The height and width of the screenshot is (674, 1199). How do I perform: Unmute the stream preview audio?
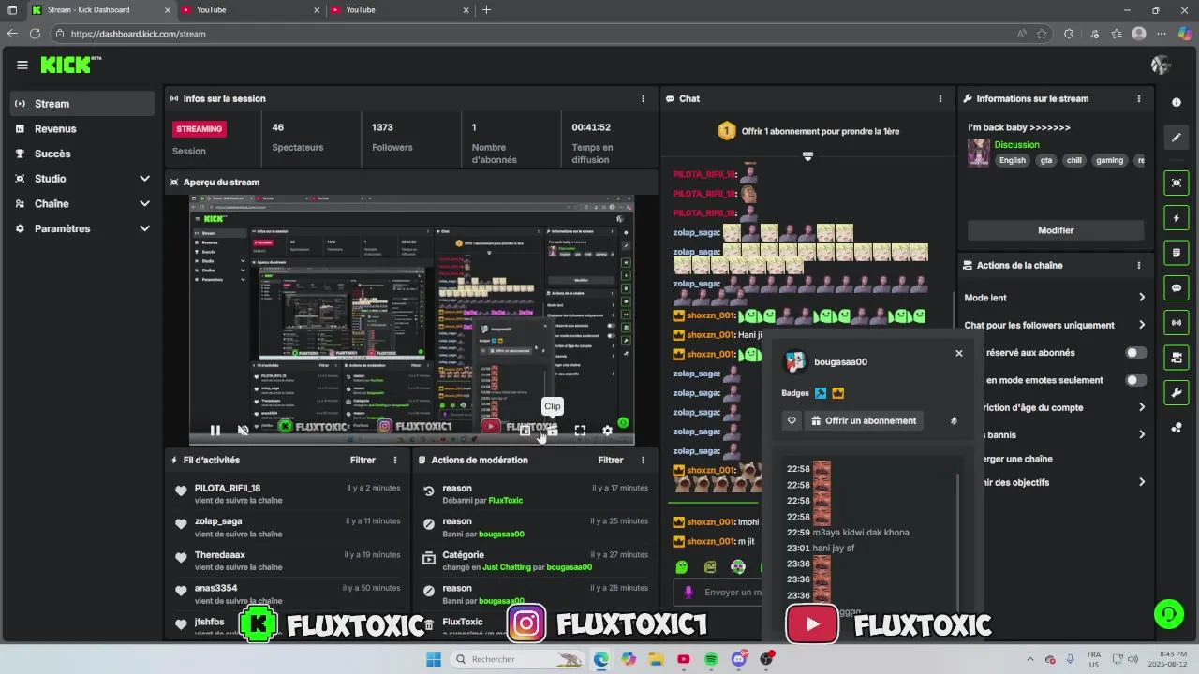pyautogui.click(x=243, y=431)
